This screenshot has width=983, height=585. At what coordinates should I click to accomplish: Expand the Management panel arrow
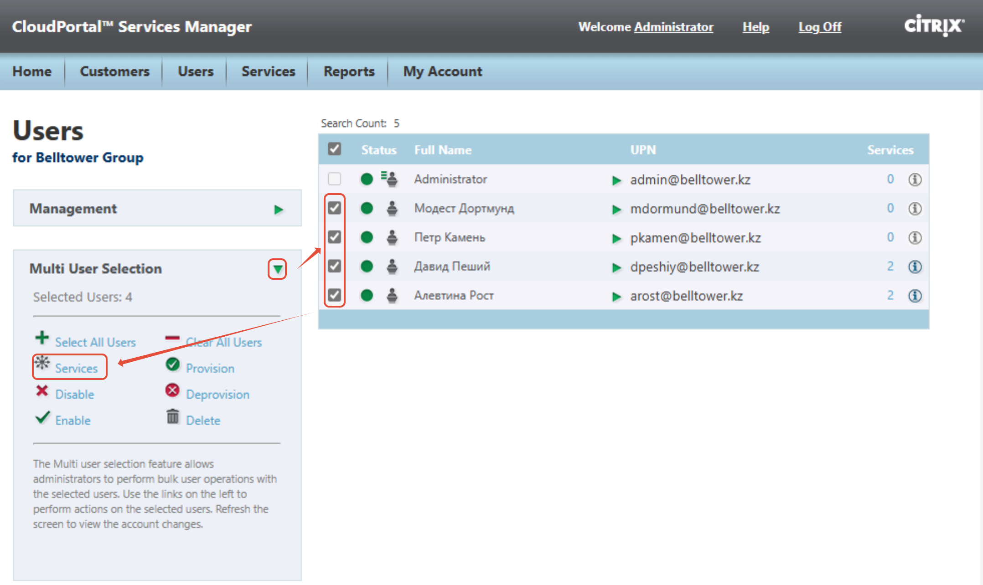[x=279, y=210]
